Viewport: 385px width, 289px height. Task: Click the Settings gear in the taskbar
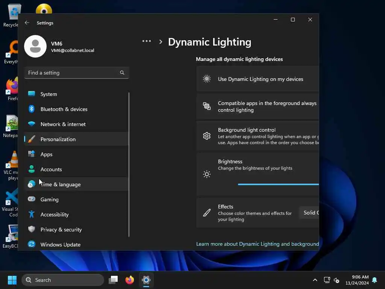tap(146, 280)
